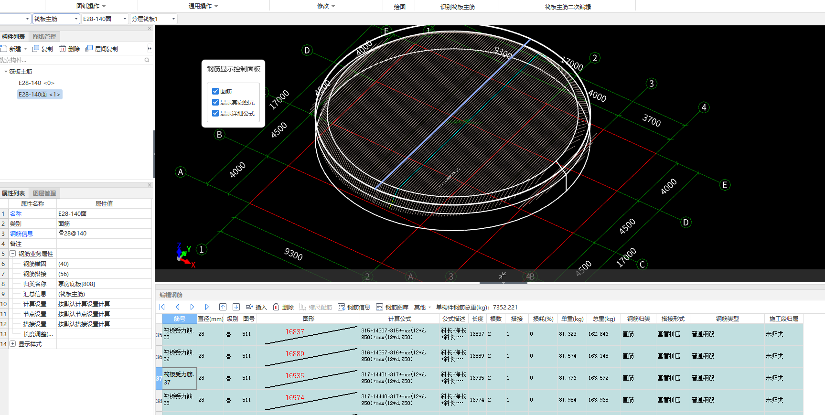Viewport: 825px width, 415px height.
Task: Click 筋号 column header
Action: (180, 319)
